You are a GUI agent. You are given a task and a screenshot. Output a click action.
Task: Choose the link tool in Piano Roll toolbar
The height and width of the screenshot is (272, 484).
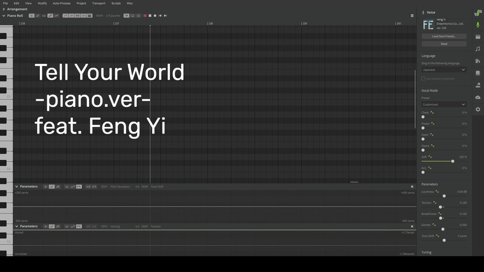(x=44, y=16)
